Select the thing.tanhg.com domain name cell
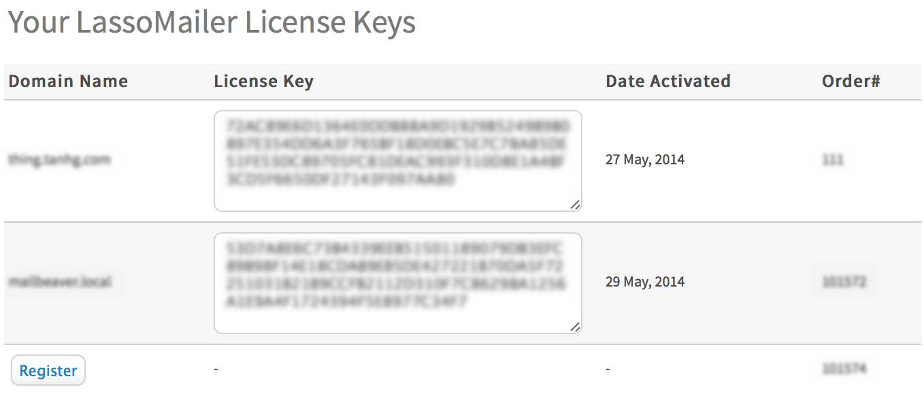This screenshot has width=924, height=402. click(x=59, y=160)
